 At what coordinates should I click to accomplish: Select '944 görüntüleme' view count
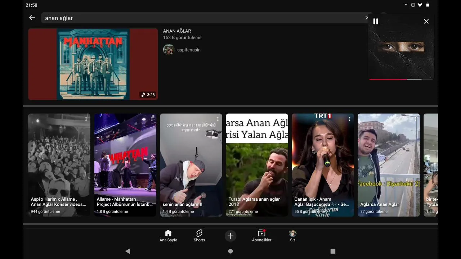pos(45,212)
